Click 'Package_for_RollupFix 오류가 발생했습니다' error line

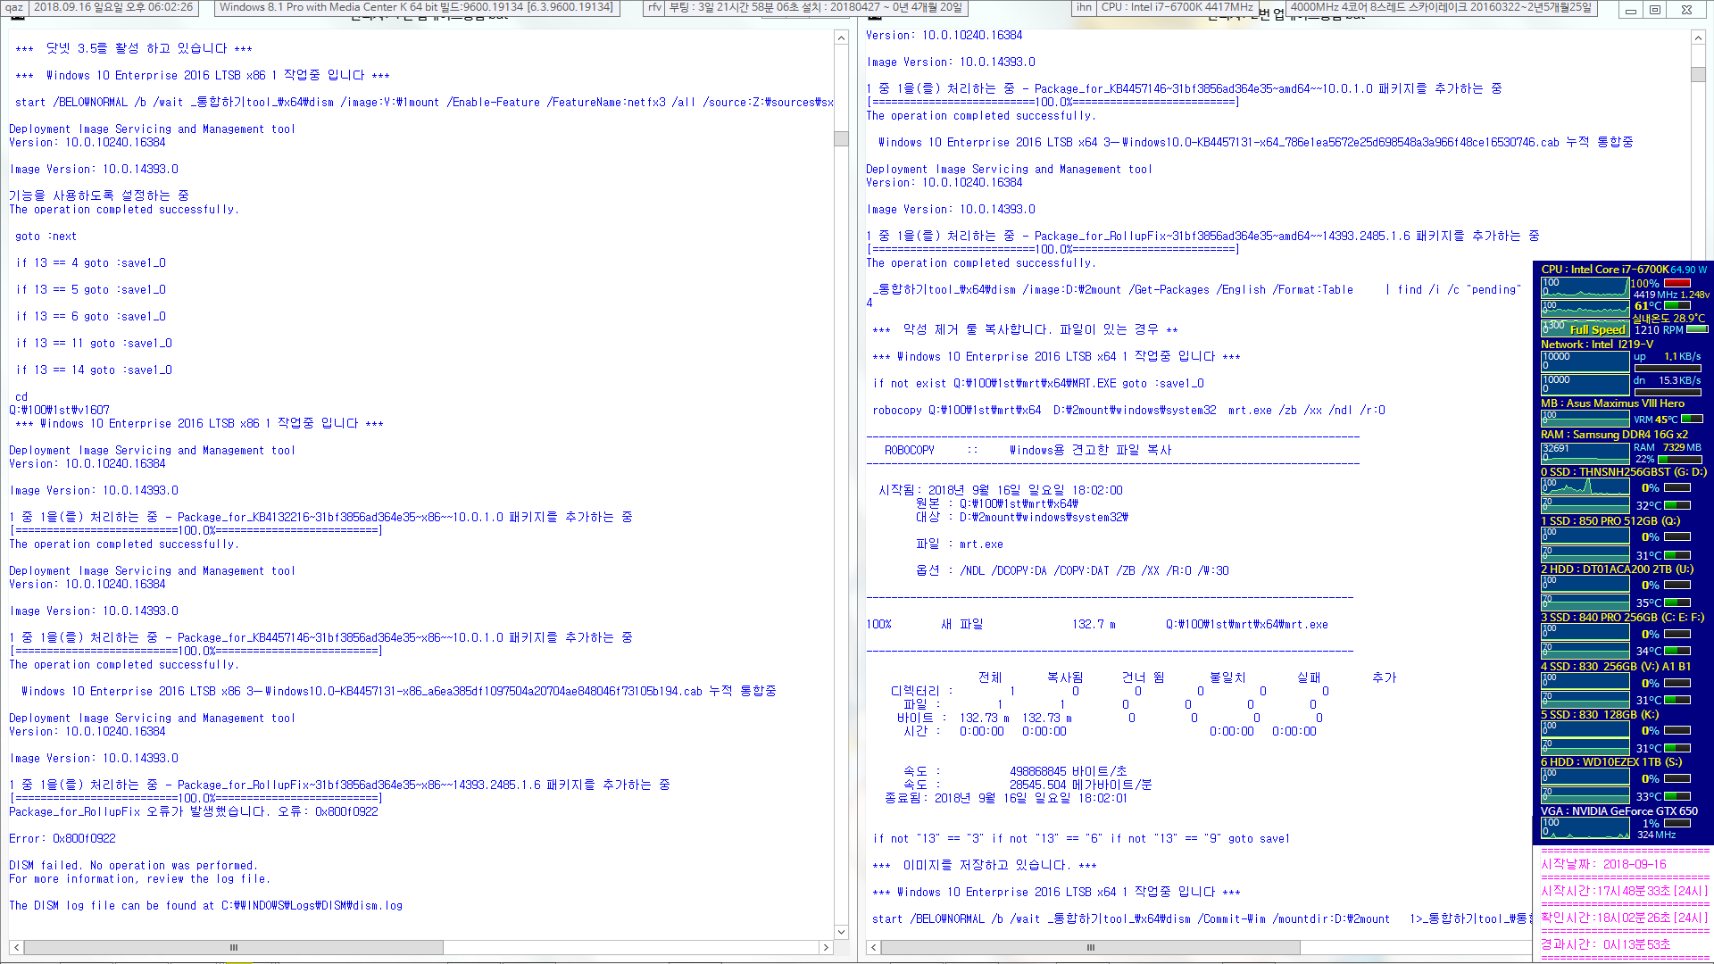tap(194, 811)
